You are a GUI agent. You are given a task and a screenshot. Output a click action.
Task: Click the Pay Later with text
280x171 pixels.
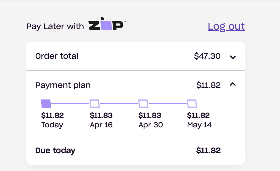55,26
